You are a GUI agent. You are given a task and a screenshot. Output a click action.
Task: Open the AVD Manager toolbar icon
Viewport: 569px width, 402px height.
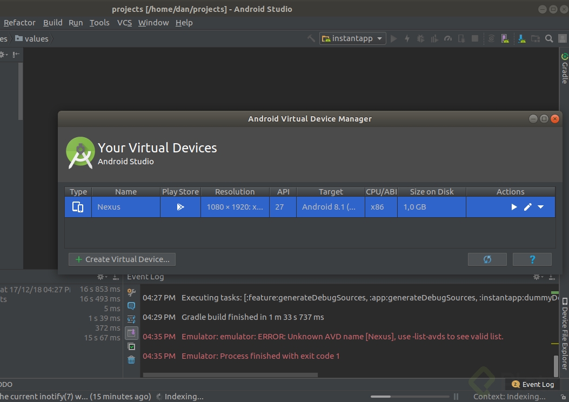point(505,38)
